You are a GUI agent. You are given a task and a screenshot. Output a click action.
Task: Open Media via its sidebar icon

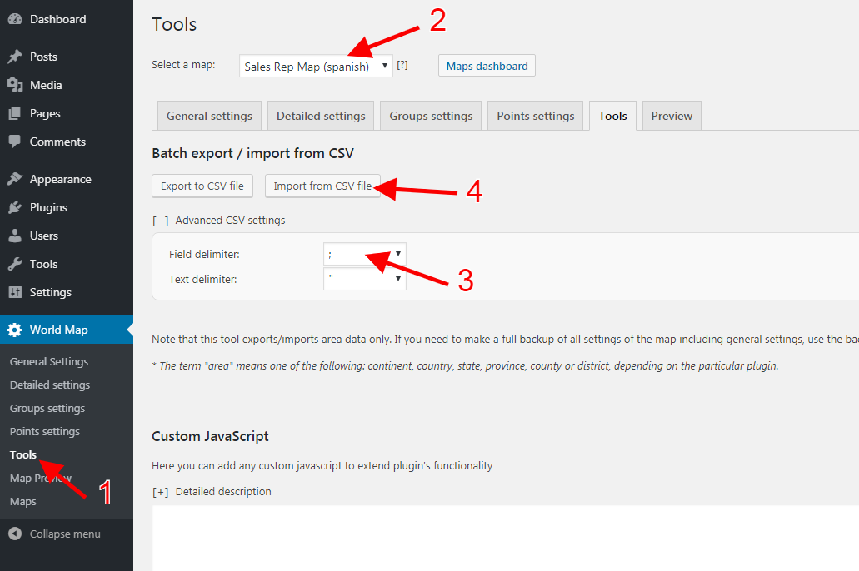15,85
